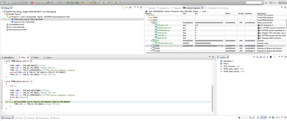287x121 pixels.
Task: Click the Debug bug launch icon
Action: (68, 3)
